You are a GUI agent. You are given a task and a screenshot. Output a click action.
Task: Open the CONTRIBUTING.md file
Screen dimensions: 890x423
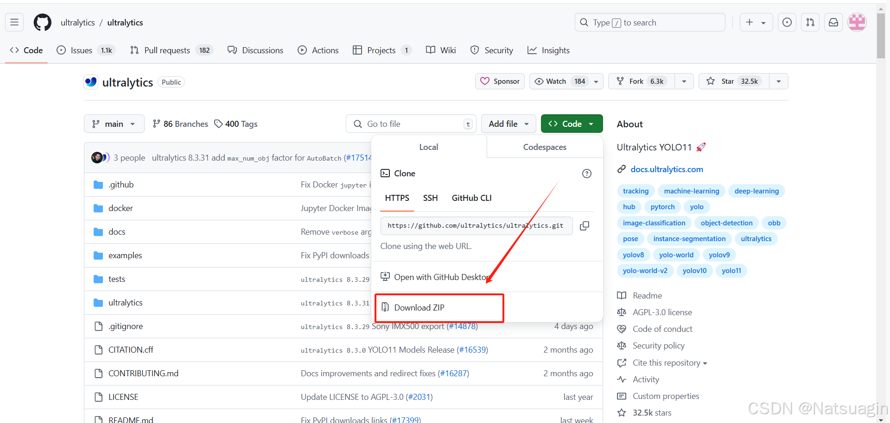click(x=143, y=373)
